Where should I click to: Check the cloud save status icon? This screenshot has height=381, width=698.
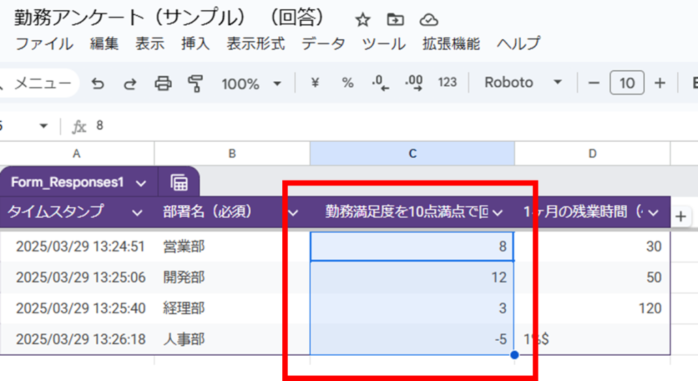pos(428,19)
